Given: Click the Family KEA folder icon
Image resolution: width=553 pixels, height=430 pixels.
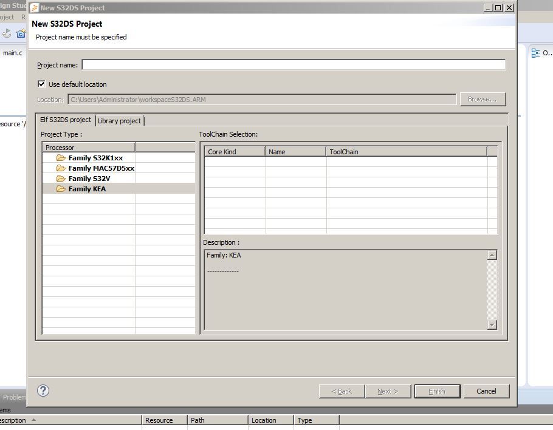Looking at the screenshot, I should pos(61,189).
